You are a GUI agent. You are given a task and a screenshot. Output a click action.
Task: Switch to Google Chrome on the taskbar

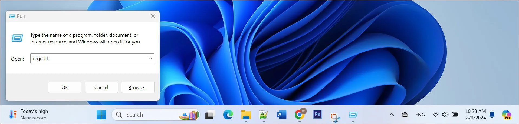300,114
